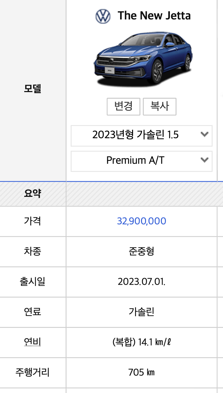Select the 가솔린 fuel type value
This screenshot has height=393, width=223.
click(141, 312)
